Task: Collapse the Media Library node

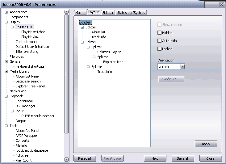Action: pos(6,72)
